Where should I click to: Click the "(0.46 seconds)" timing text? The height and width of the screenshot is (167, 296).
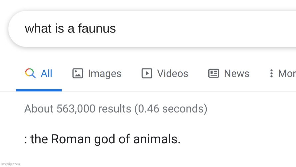point(171,109)
